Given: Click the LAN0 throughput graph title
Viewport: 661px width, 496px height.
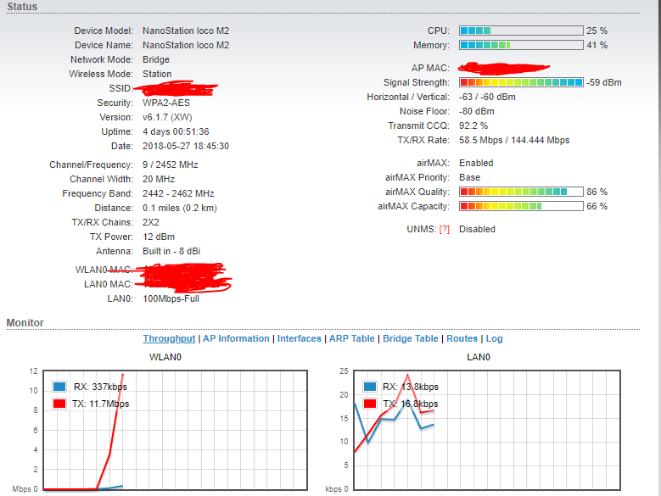Looking at the screenshot, I should pos(479,357).
